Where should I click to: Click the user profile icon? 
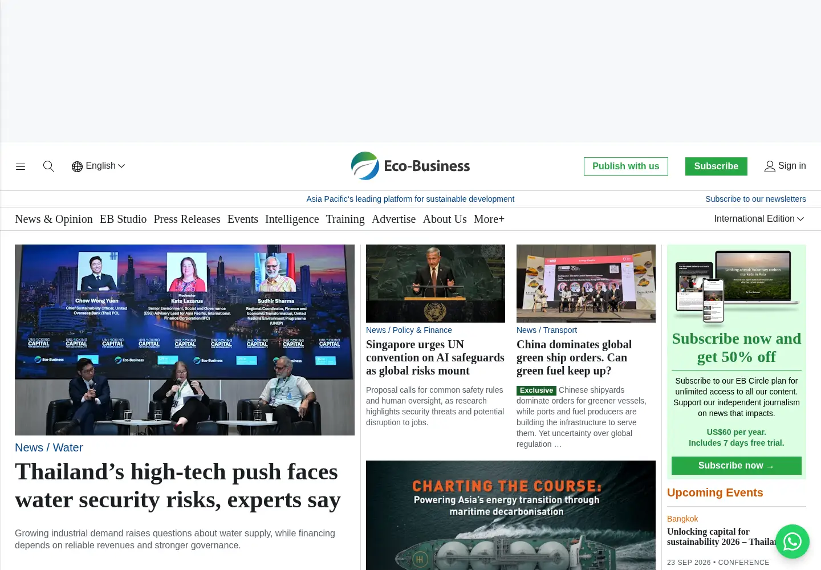click(770, 166)
